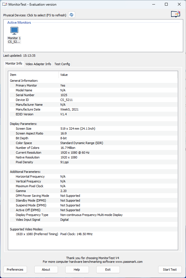The height and width of the screenshot is (278, 186).
Task: Minimize the MonitorTest window
Action: [x=153, y=5]
